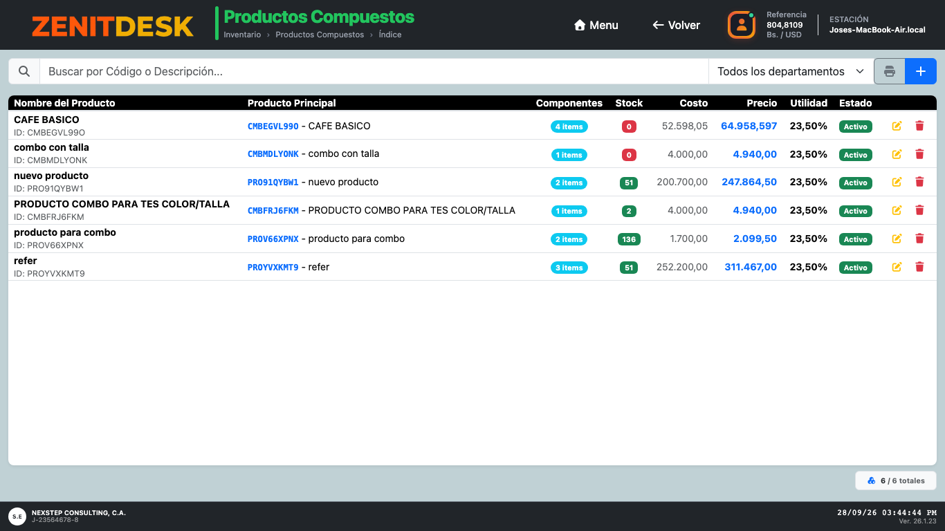Click the price 64.958,597
Image resolution: width=945 pixels, height=531 pixels.
[749, 126]
